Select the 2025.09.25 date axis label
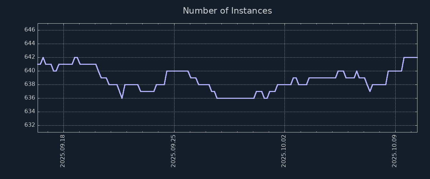The image size is (430, 179). point(174,151)
